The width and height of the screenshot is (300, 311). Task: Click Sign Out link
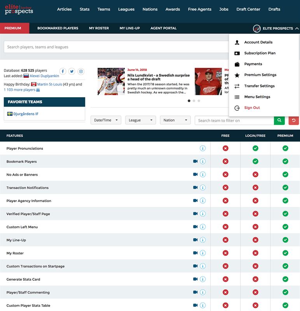click(252, 108)
